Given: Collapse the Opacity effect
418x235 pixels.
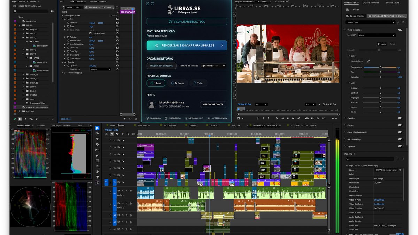Looking at the screenshot, I should [x=62, y=62].
